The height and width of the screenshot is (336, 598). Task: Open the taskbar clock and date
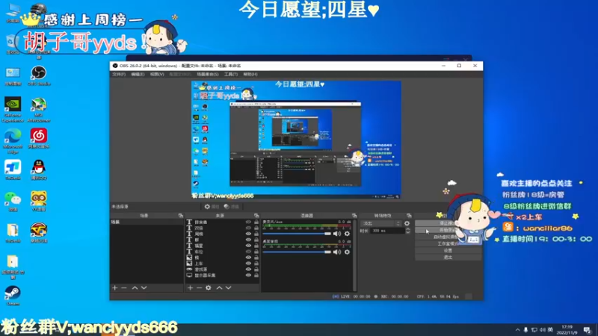pos(567,329)
